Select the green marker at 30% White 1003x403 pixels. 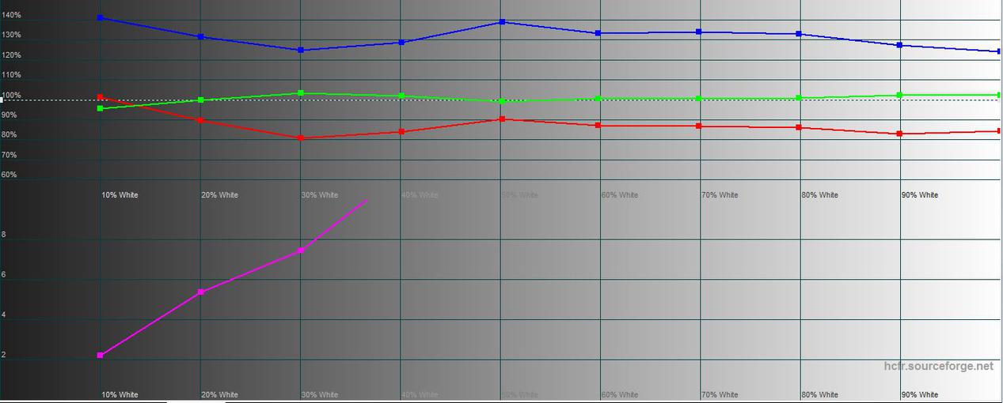click(x=301, y=93)
